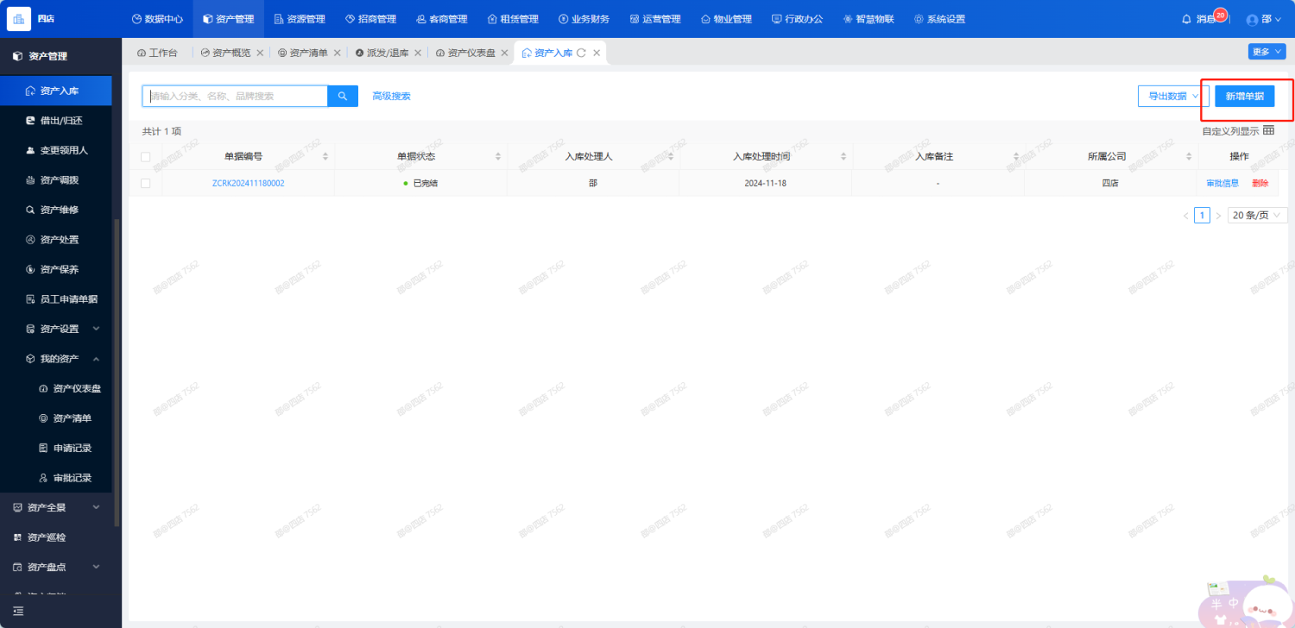The width and height of the screenshot is (1295, 628).
Task: Close the 派发/退库 tab
Action: (418, 53)
